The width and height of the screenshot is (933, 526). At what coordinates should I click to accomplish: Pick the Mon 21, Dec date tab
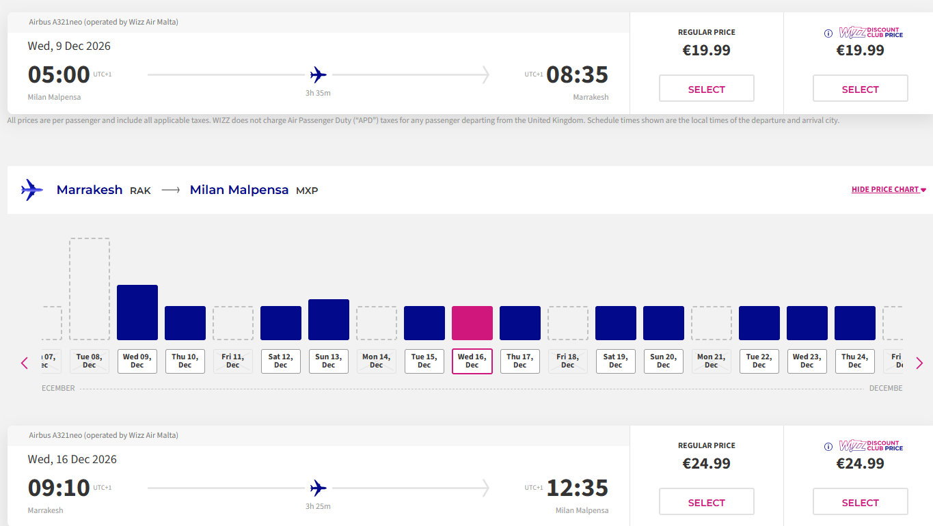[x=712, y=361]
